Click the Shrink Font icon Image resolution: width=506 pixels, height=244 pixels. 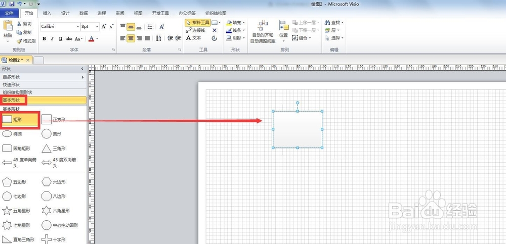(x=111, y=26)
